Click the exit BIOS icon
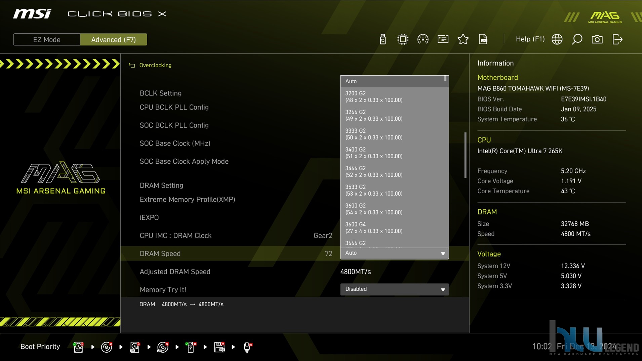The height and width of the screenshot is (361, 642). [617, 39]
